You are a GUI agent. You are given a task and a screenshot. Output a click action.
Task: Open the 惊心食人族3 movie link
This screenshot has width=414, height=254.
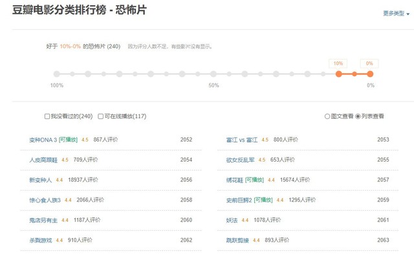pos(45,200)
